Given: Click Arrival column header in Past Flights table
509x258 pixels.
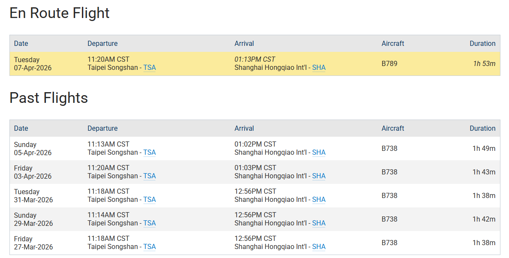Looking at the screenshot, I should tap(244, 129).
